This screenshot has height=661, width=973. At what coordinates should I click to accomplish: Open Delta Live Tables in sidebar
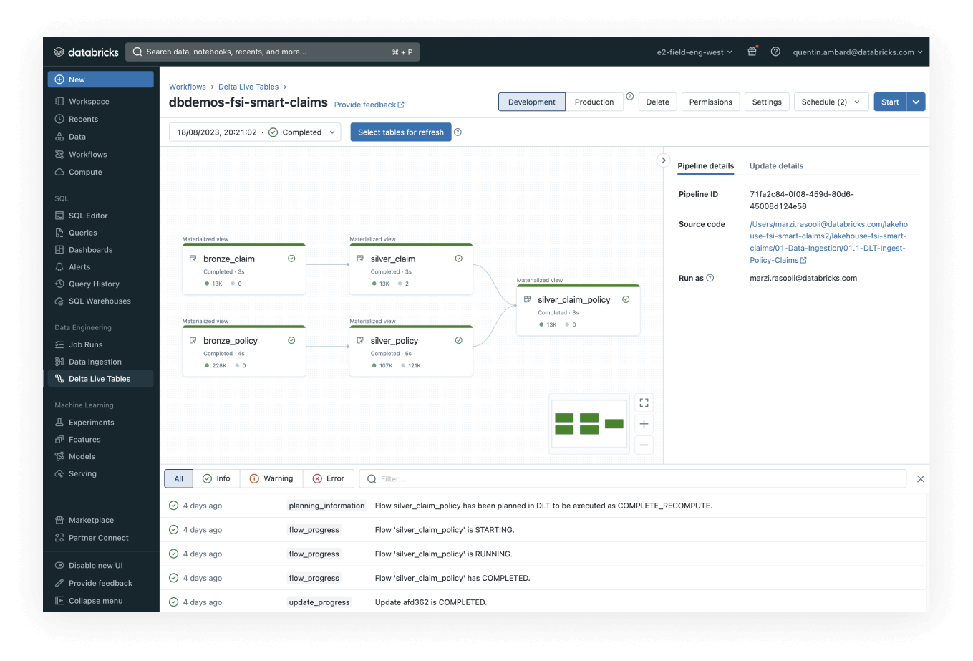pos(99,379)
